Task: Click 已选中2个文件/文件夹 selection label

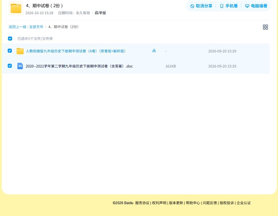Action: 35,39
